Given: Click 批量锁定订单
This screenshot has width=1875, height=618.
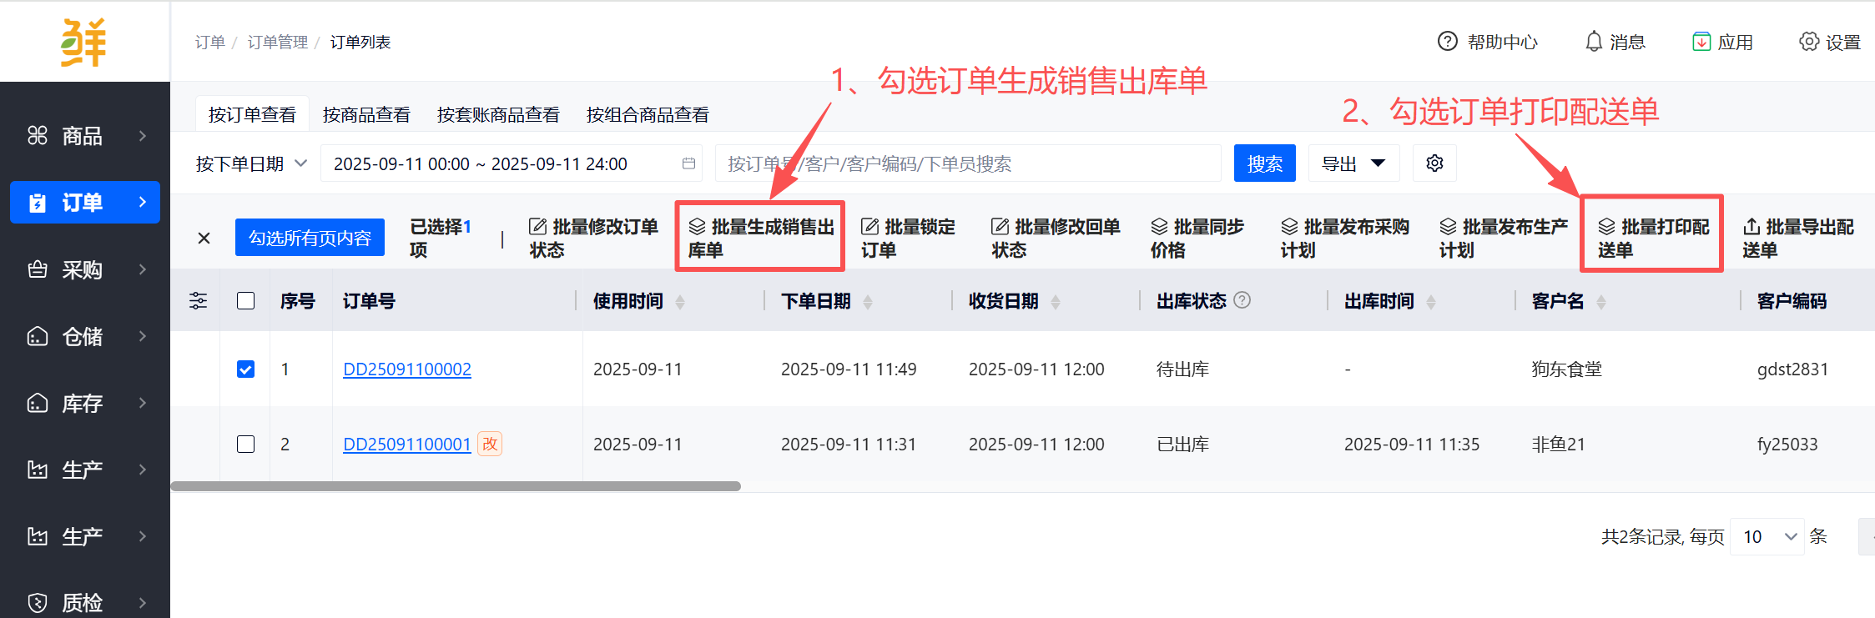Looking at the screenshot, I should coord(907,238).
